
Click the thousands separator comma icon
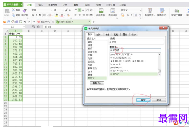click(132, 15)
